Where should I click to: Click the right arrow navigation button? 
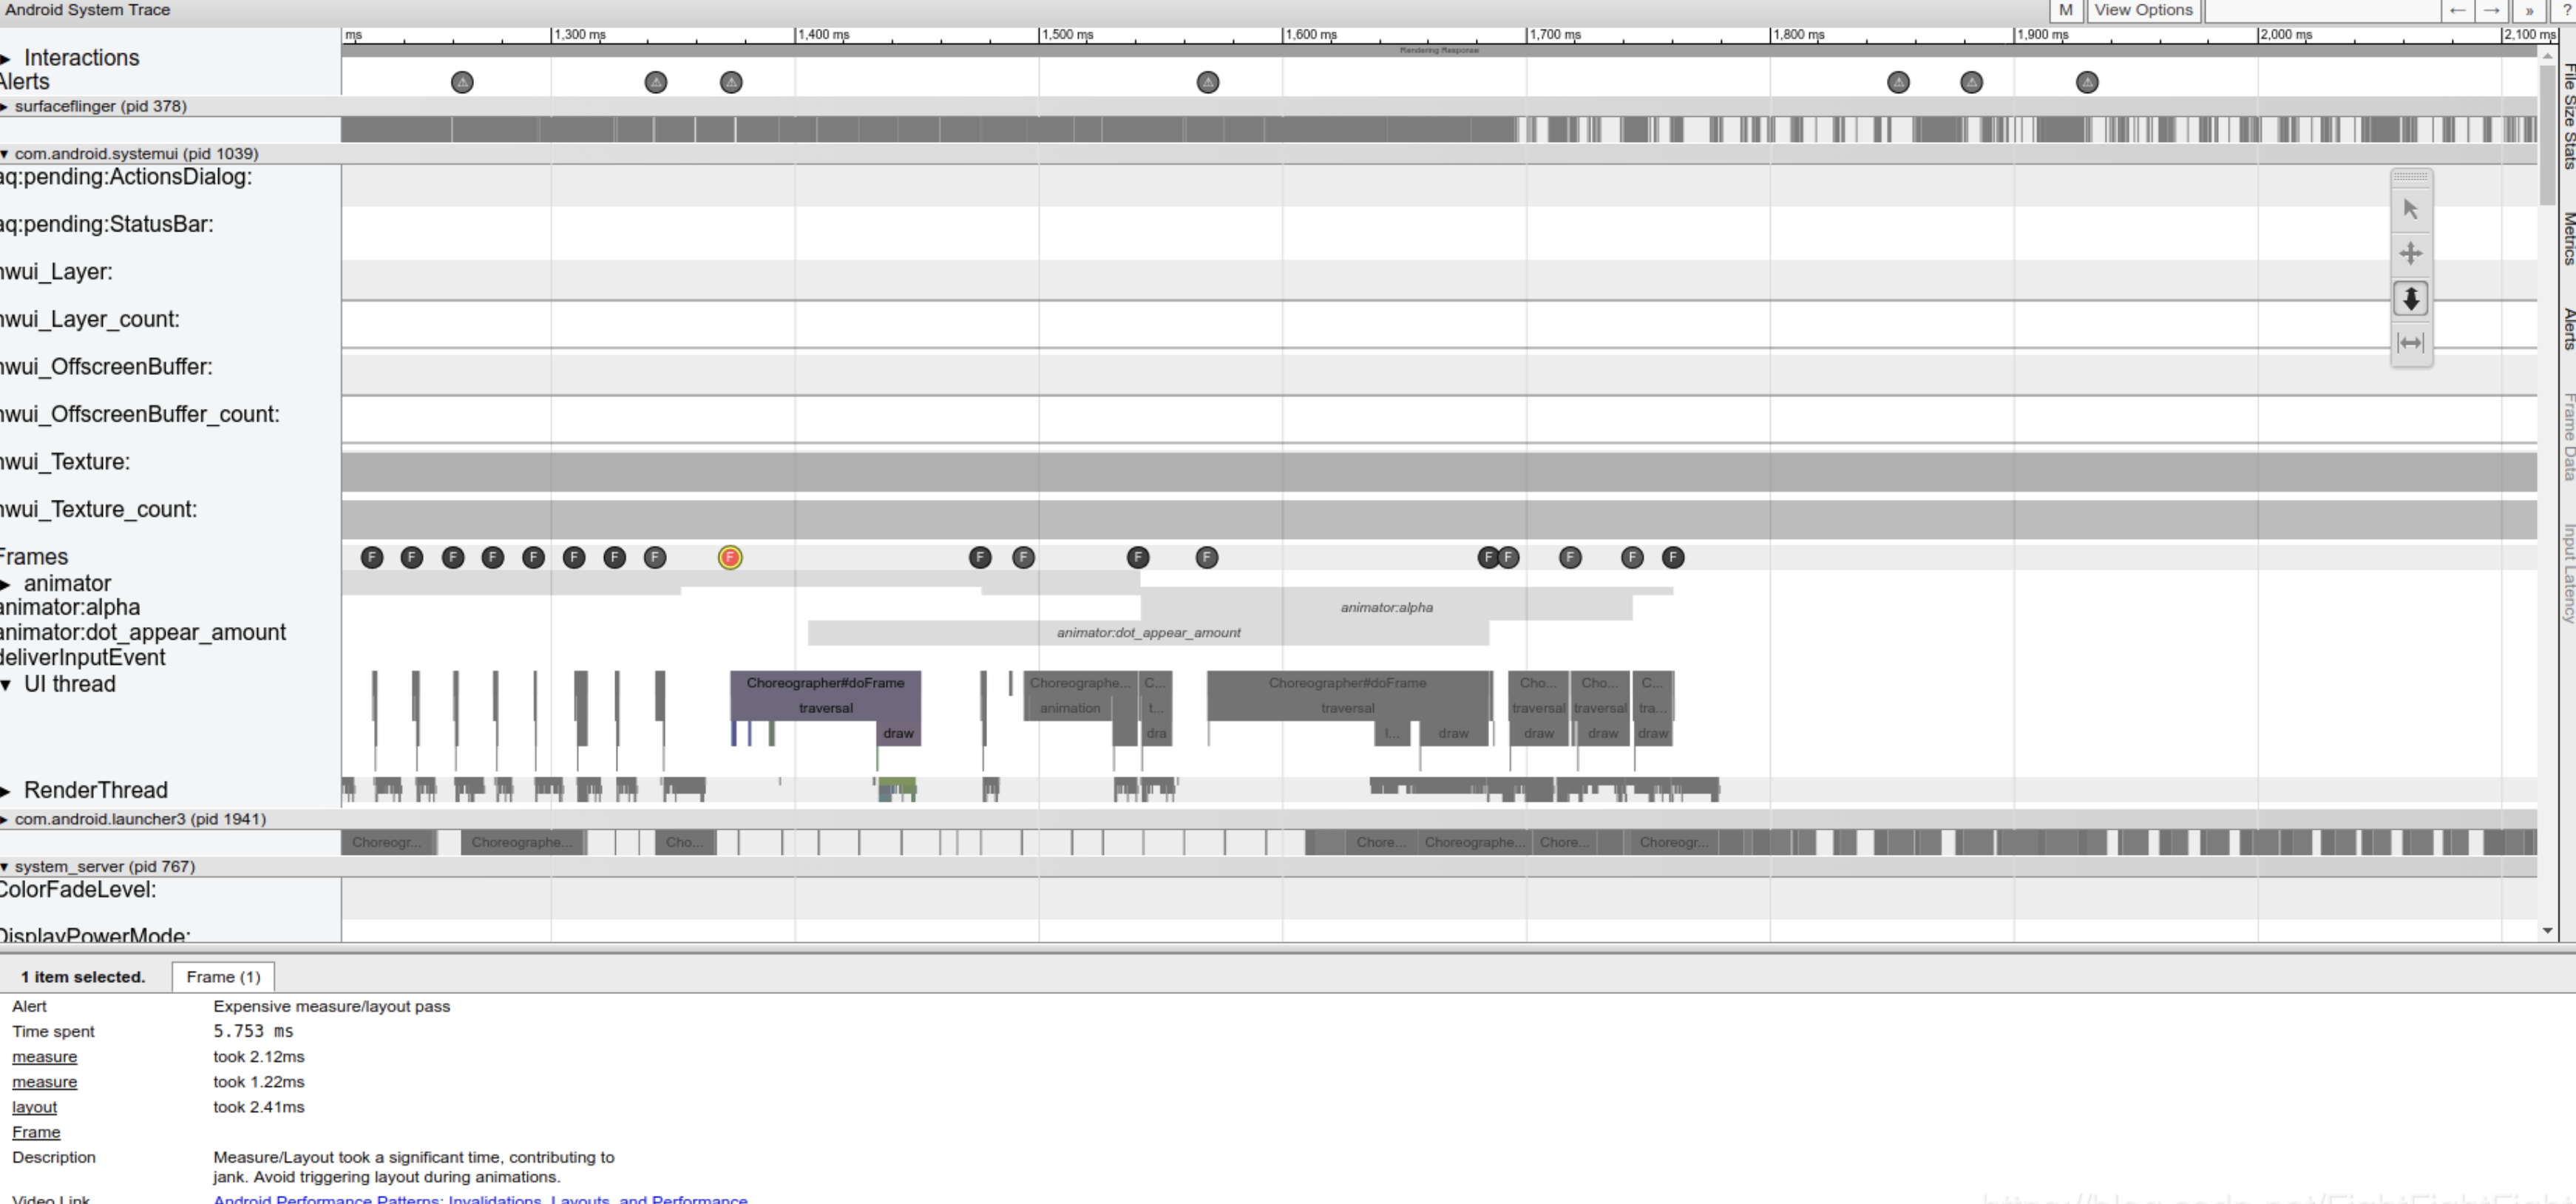pyautogui.click(x=2492, y=10)
